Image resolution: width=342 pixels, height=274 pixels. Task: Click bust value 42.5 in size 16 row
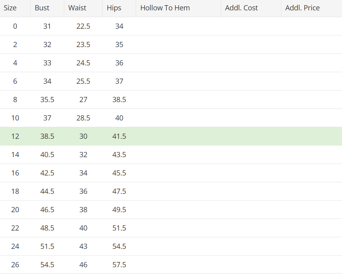[47, 173]
